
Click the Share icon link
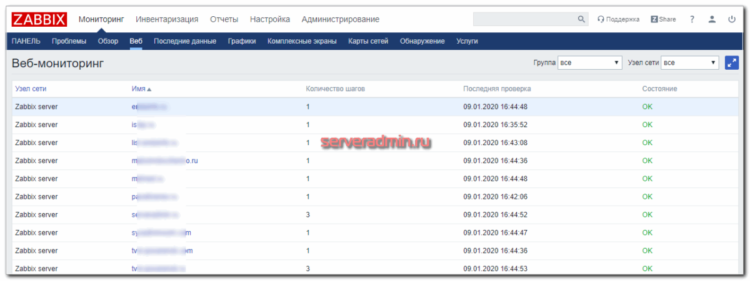pyautogui.click(x=663, y=19)
